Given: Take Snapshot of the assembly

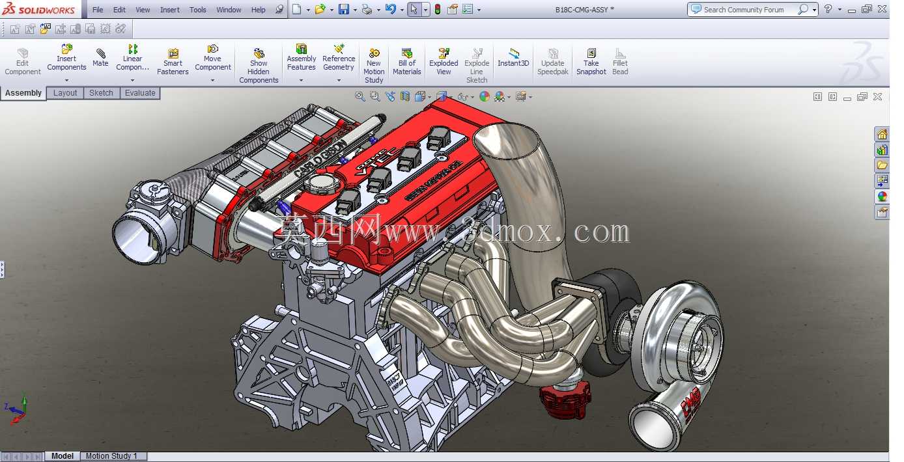Looking at the screenshot, I should pyautogui.click(x=591, y=62).
